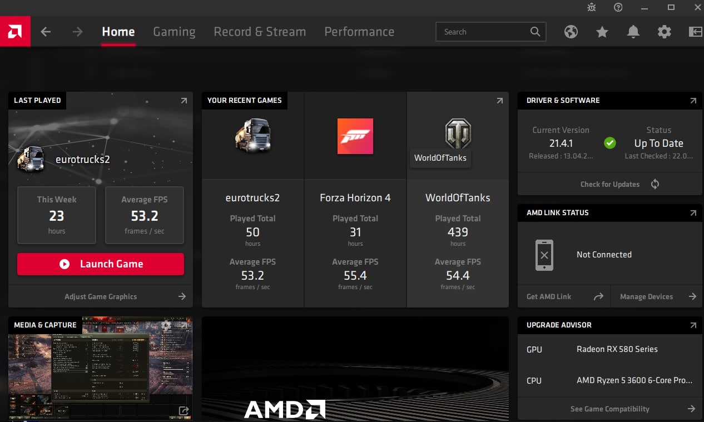This screenshot has width=704, height=422.
Task: Click the search magnifier icon
Action: pos(535,32)
